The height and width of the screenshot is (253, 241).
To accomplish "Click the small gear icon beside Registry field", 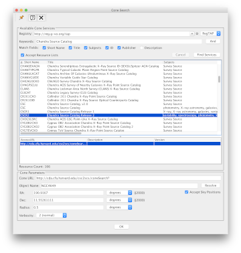I will click(x=197, y=33).
